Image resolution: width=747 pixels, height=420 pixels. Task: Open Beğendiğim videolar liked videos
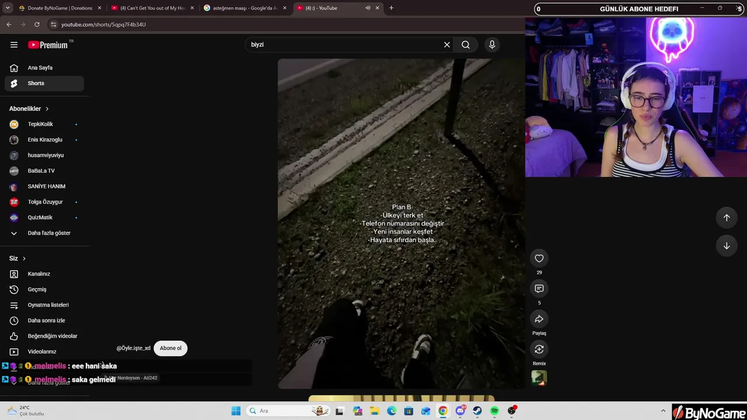pos(44,336)
